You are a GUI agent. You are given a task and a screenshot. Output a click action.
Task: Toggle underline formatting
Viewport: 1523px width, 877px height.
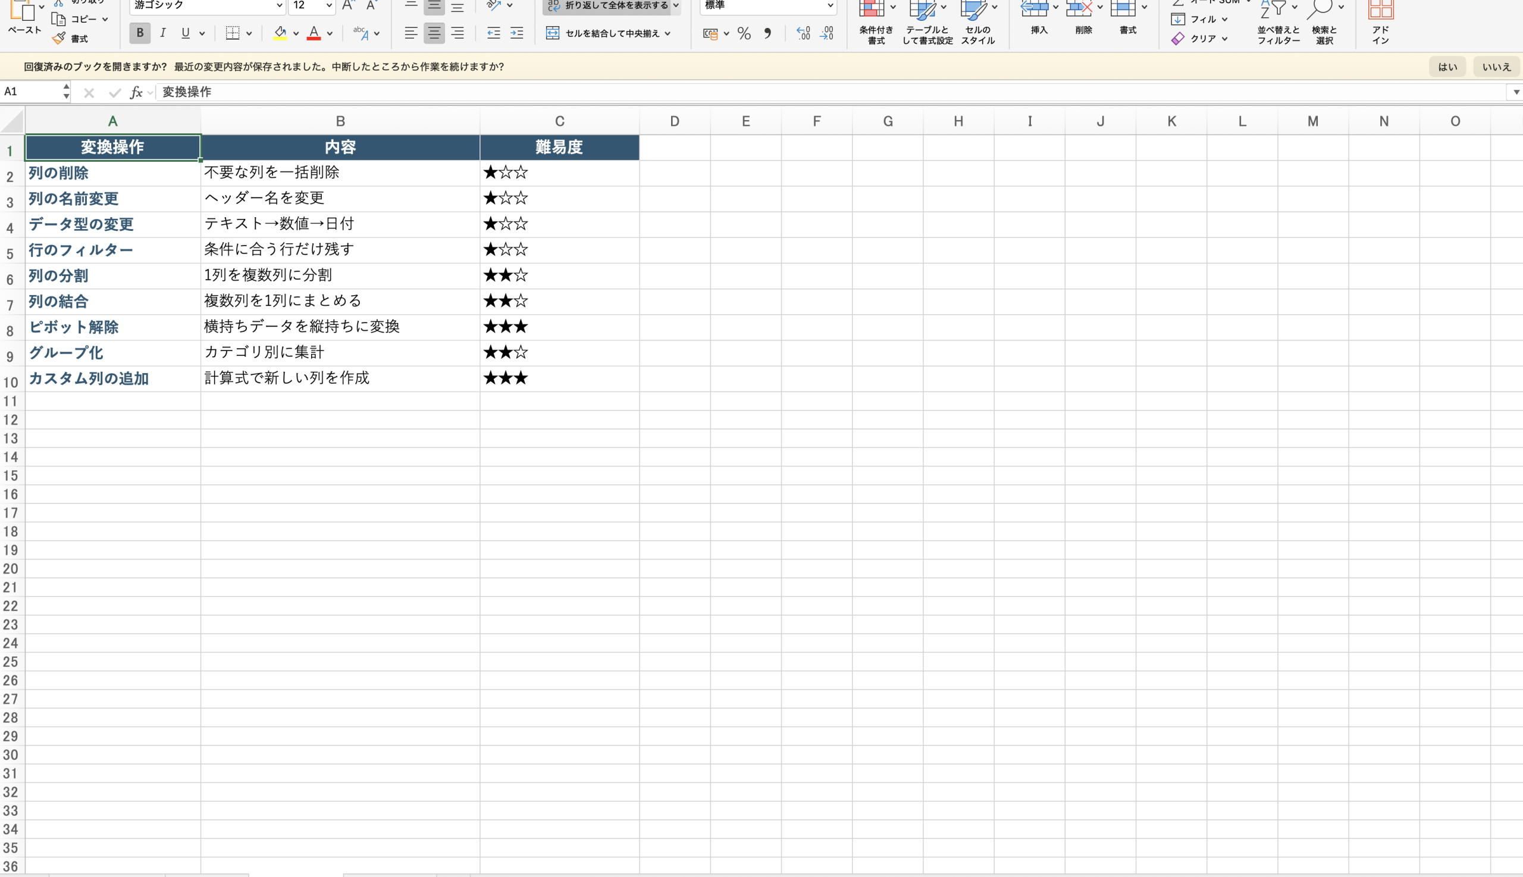(184, 33)
